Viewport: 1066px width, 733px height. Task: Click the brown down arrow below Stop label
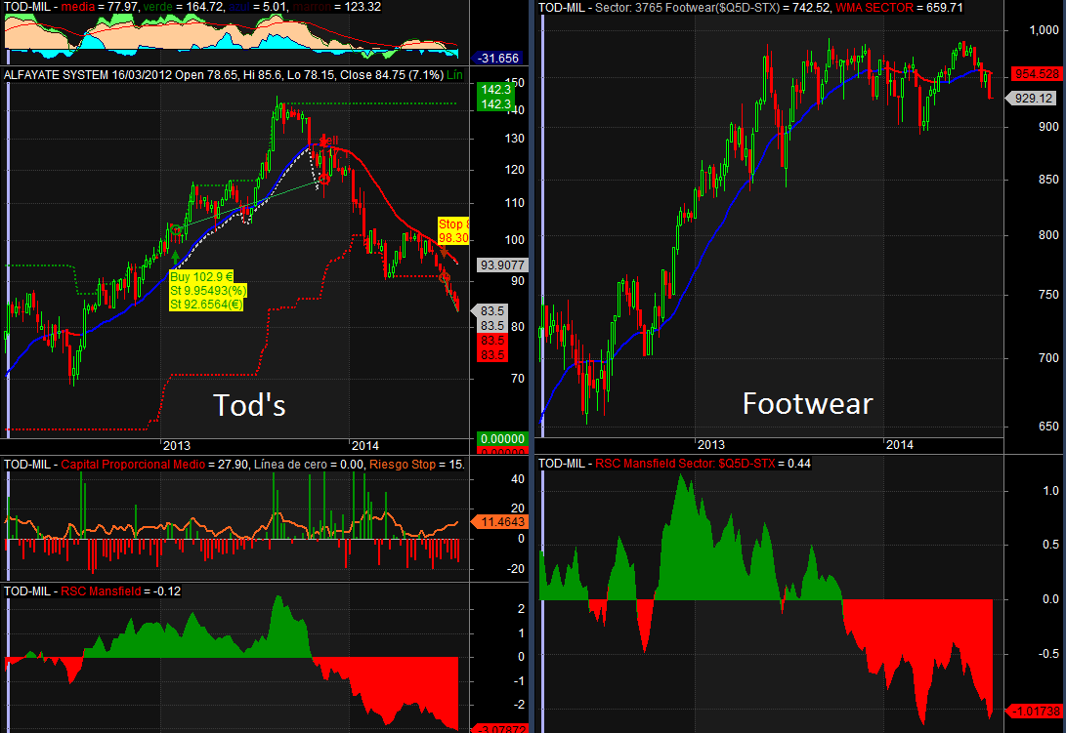coord(444,254)
